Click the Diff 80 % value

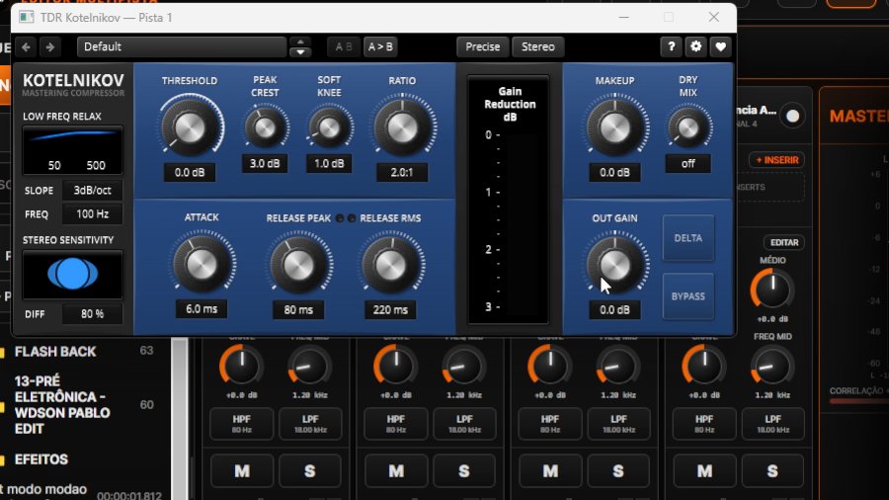[x=92, y=313]
